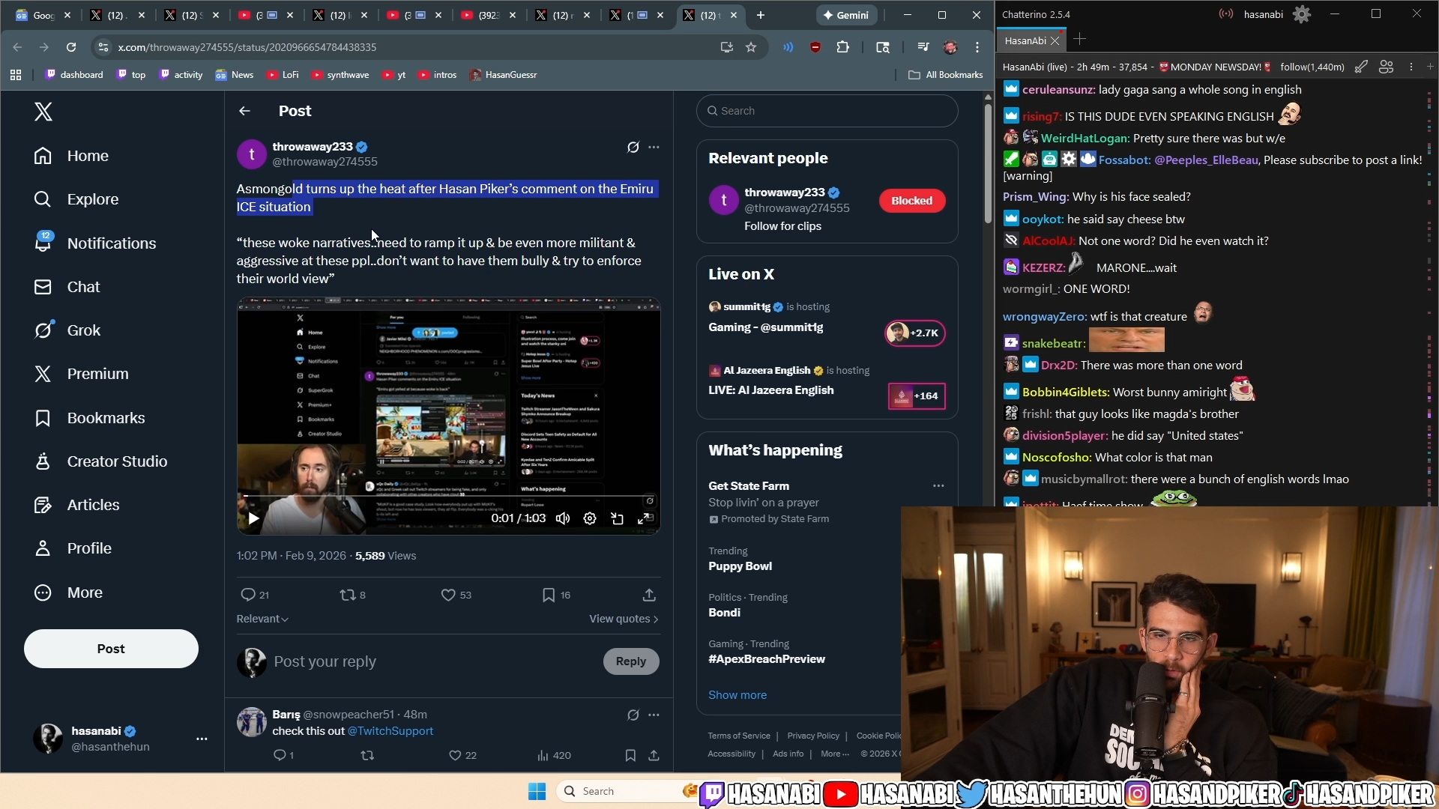Click the X search field
The height and width of the screenshot is (809, 1439).
pos(827,111)
